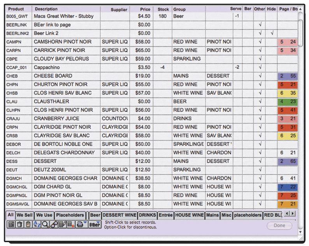Click product code DGMCHGL
Screen dimensions: 309x246
pos(17,187)
